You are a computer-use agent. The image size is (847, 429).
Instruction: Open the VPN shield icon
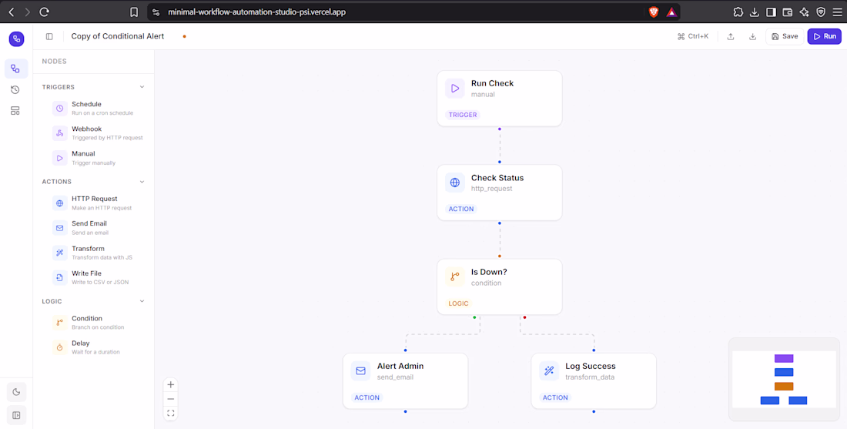821,12
